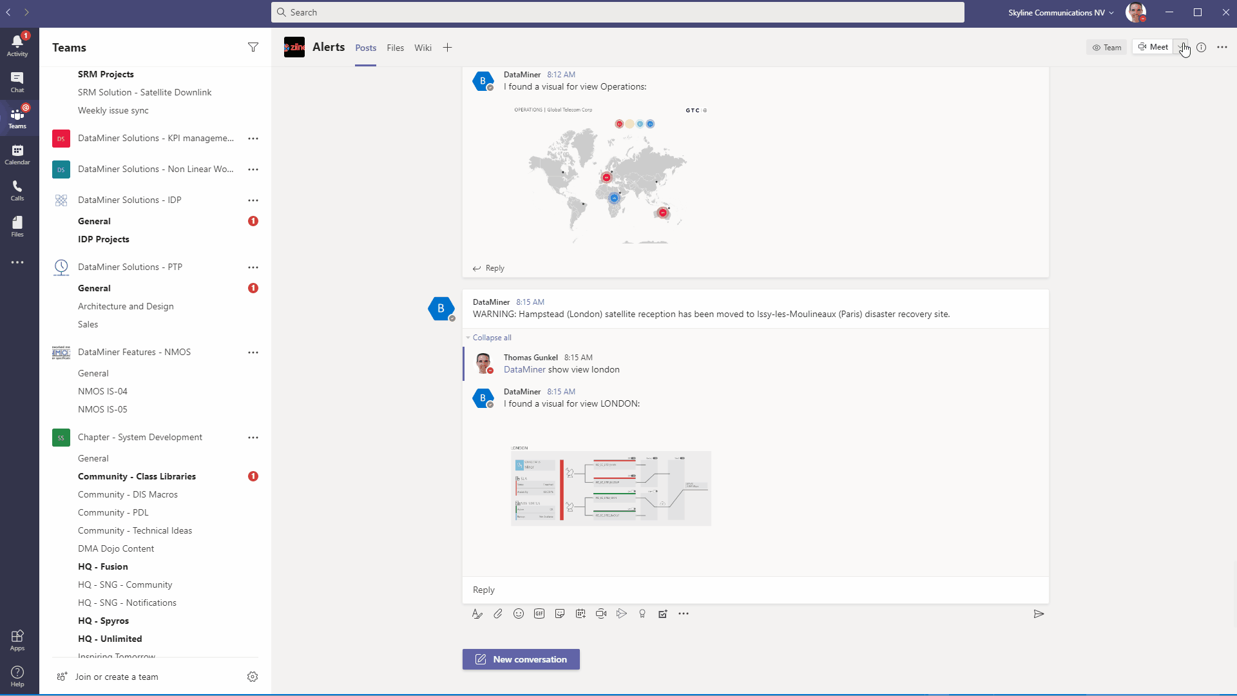Switch to the Posts tab
1237x696 pixels.
coord(365,48)
